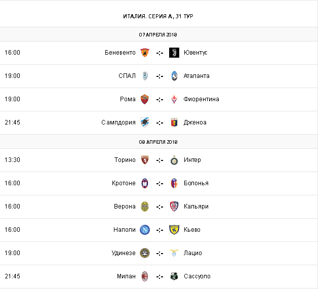The height and width of the screenshot is (289, 318).
Task: Click the Chievo club crest
Action: 174,230
